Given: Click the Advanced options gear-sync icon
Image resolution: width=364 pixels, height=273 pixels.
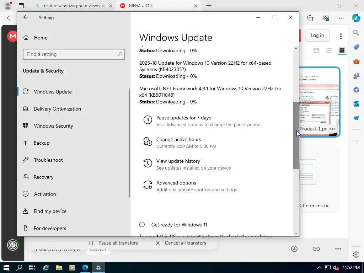Looking at the screenshot, I should coord(148,185).
